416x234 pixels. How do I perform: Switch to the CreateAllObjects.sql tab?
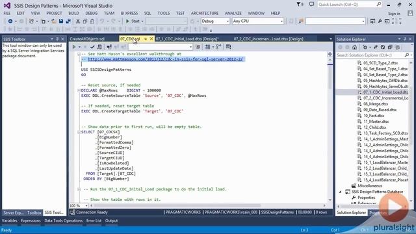coord(87,39)
